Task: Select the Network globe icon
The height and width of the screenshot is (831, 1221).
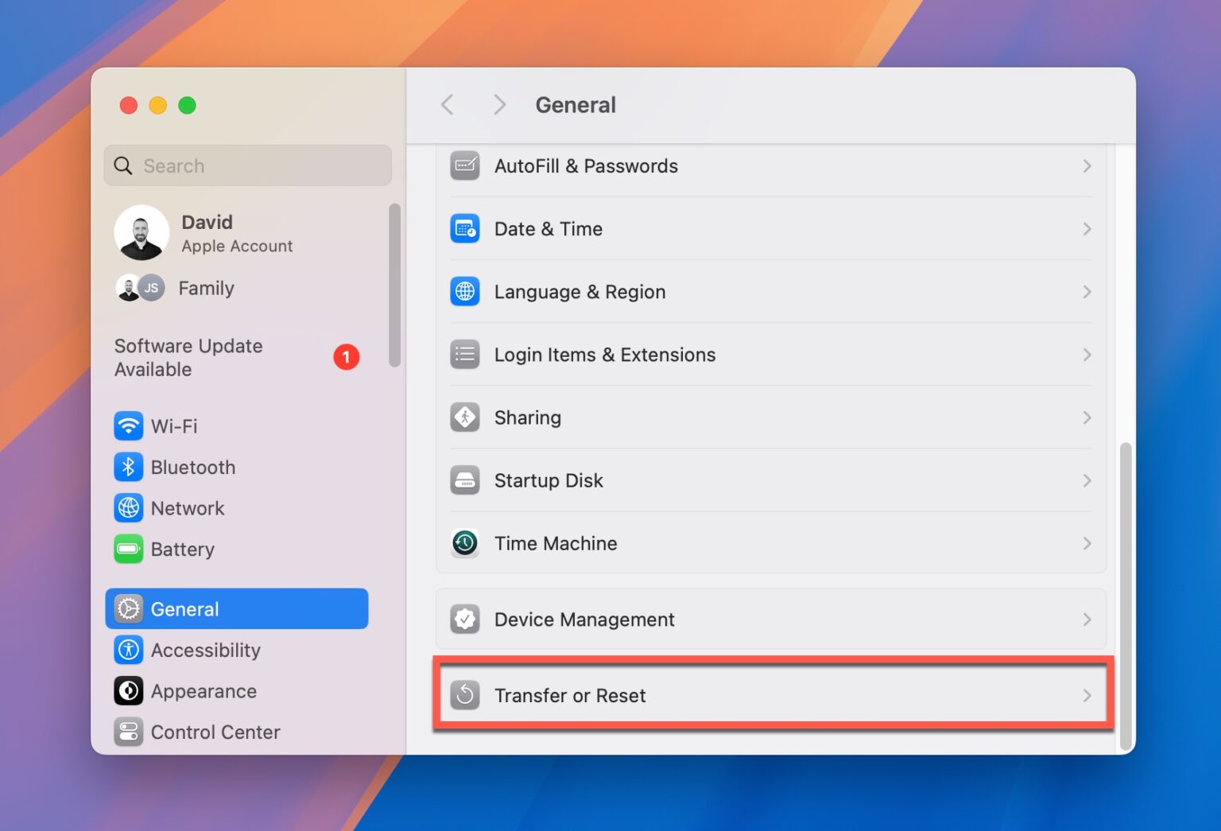Action: [x=129, y=508]
